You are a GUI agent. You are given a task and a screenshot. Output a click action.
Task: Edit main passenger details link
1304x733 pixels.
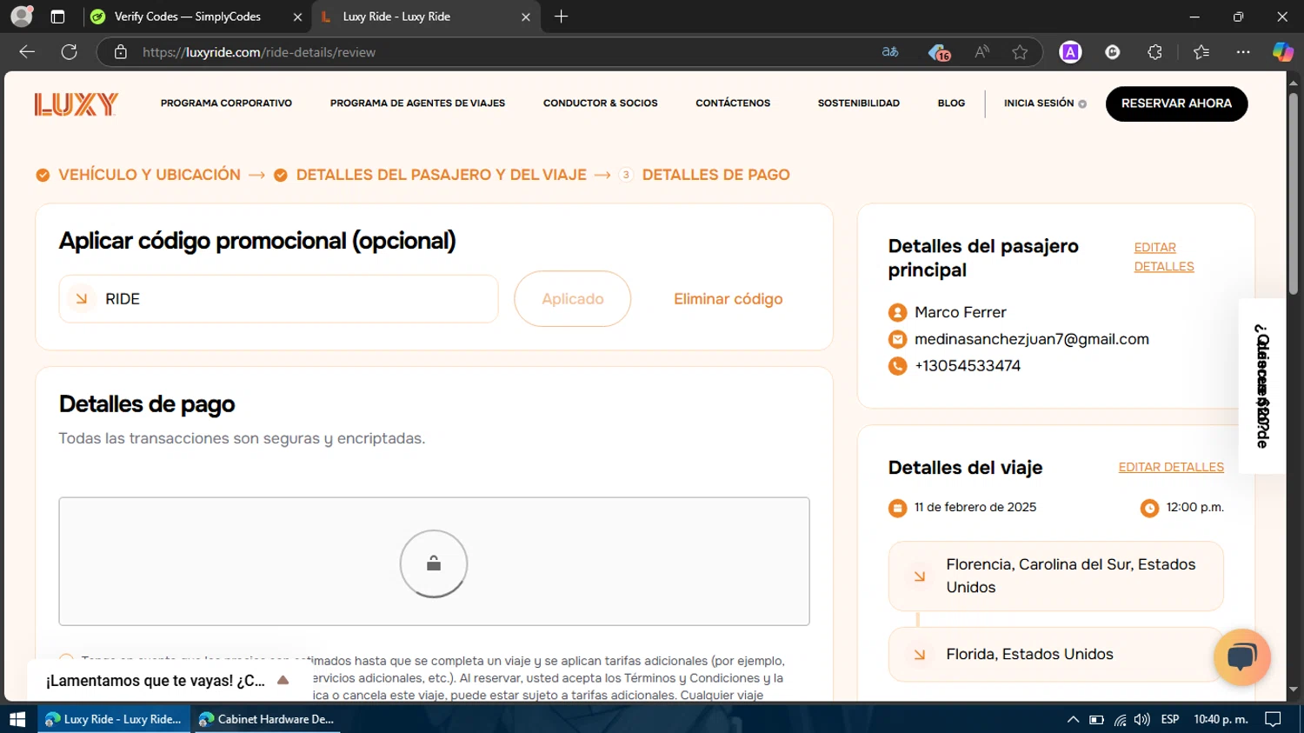coord(1164,257)
